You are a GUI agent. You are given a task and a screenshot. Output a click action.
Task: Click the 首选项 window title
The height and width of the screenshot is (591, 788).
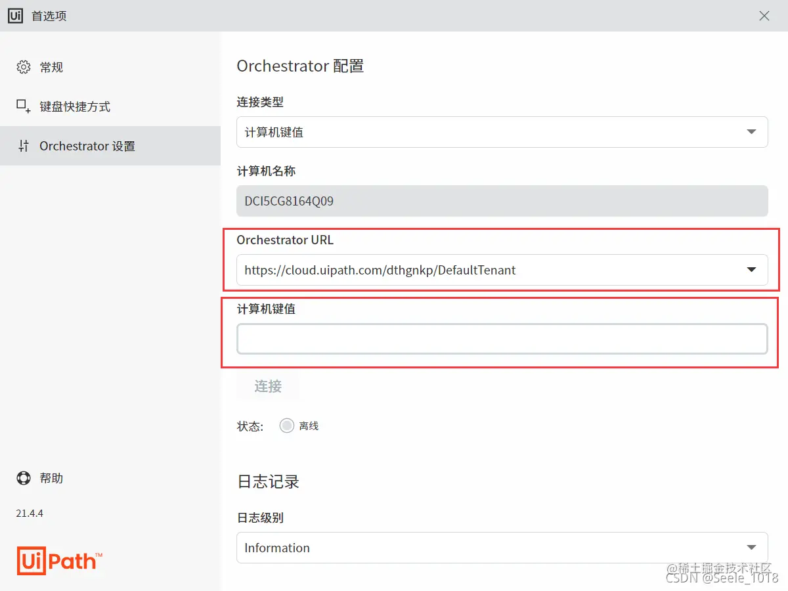(49, 16)
